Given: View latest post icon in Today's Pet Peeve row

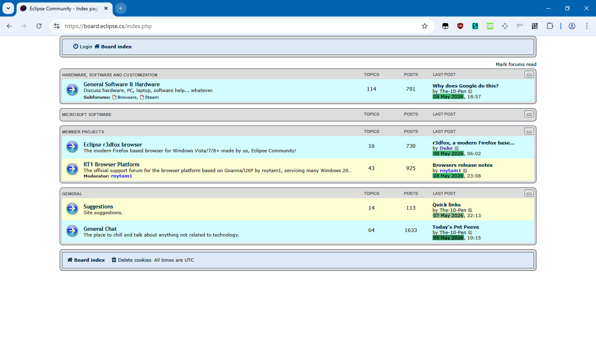Looking at the screenshot, I should 470,233.
